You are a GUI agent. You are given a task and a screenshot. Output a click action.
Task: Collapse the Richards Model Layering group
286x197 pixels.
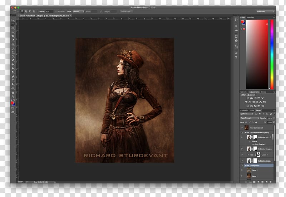[x=245, y=132]
